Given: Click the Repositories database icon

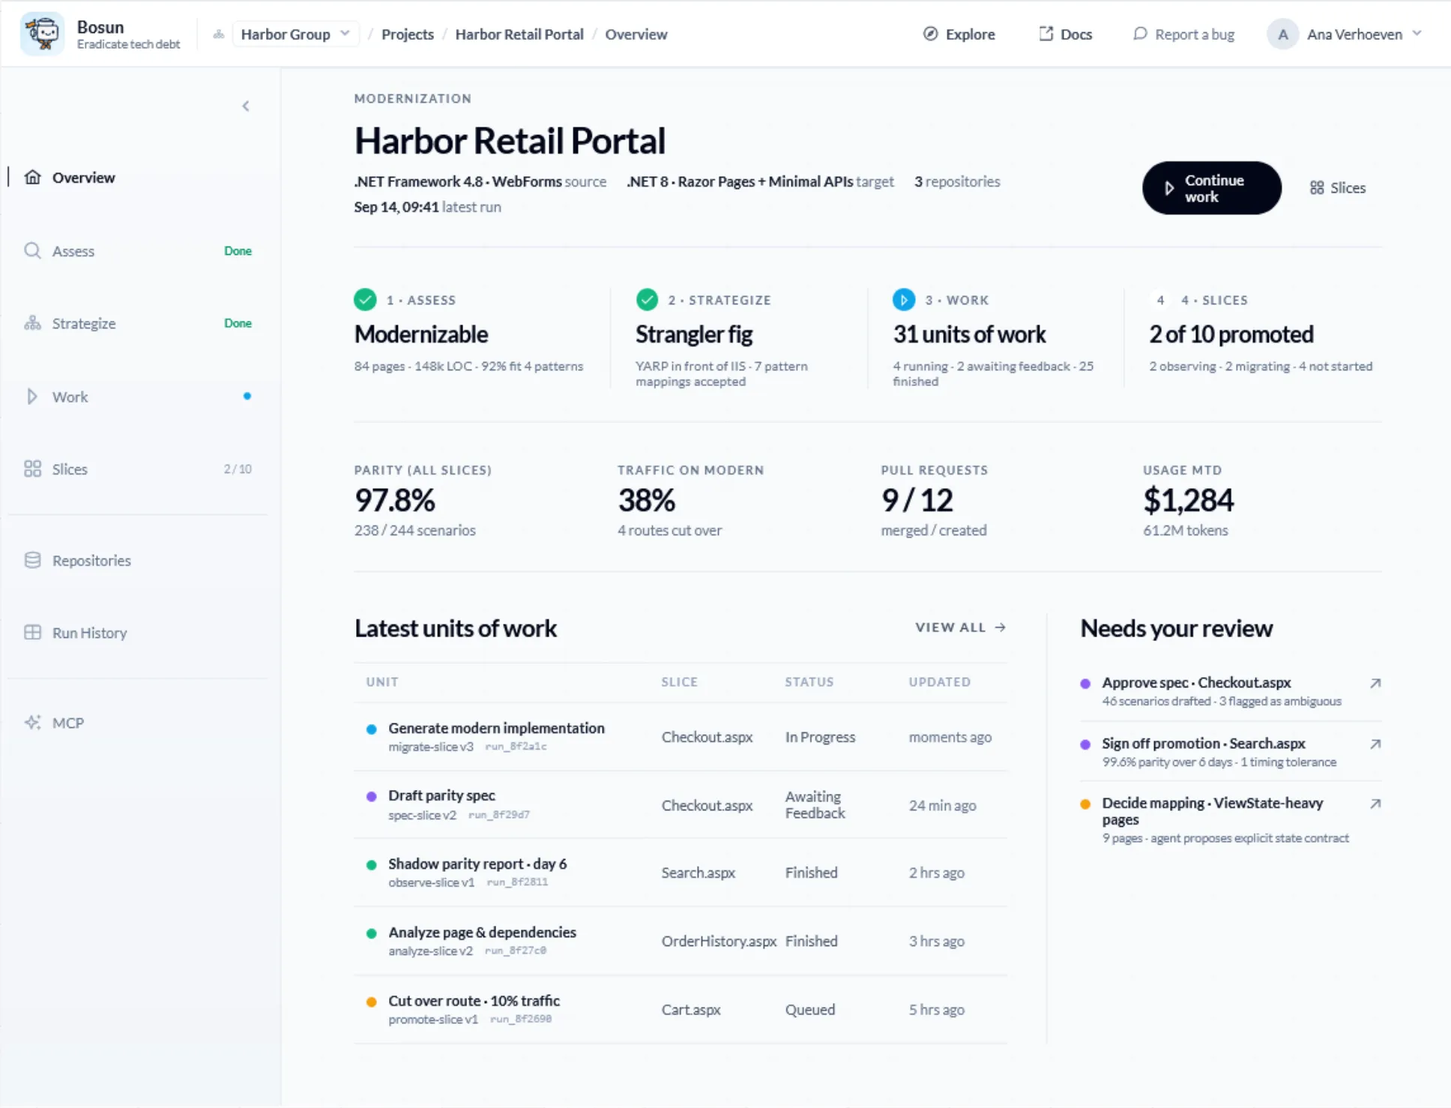Looking at the screenshot, I should pyautogui.click(x=32, y=560).
